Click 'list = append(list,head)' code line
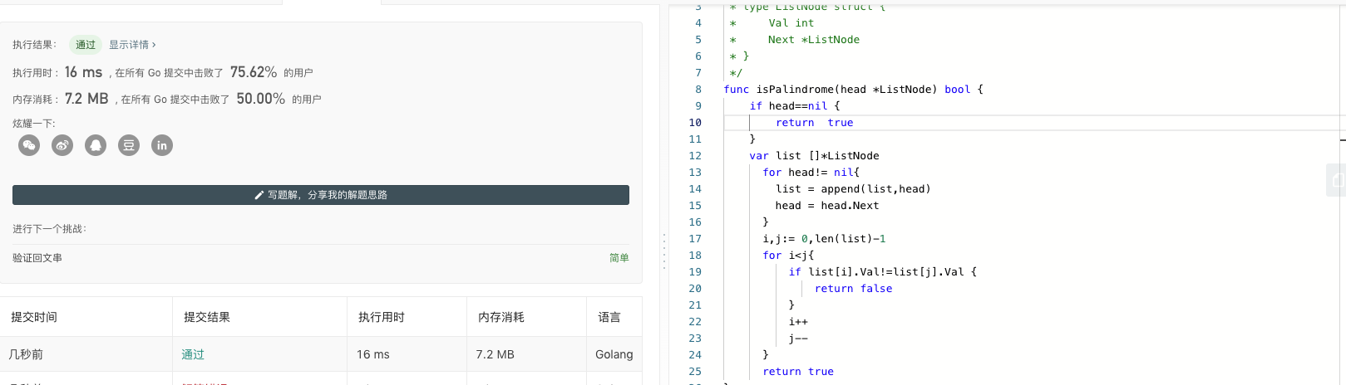1346x385 pixels. 853,189
